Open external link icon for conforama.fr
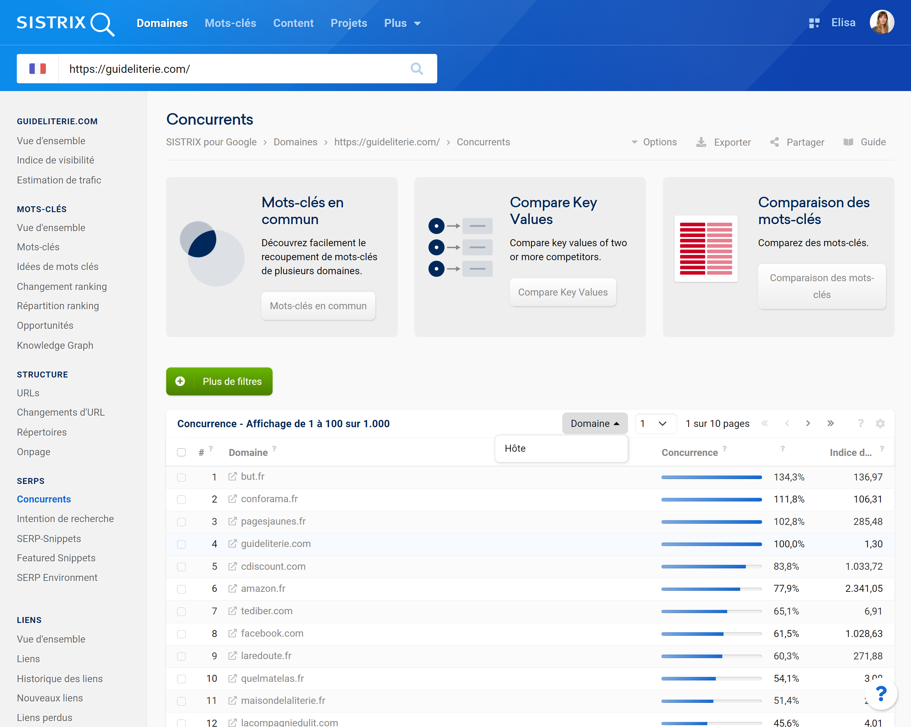The image size is (911, 727). [232, 499]
